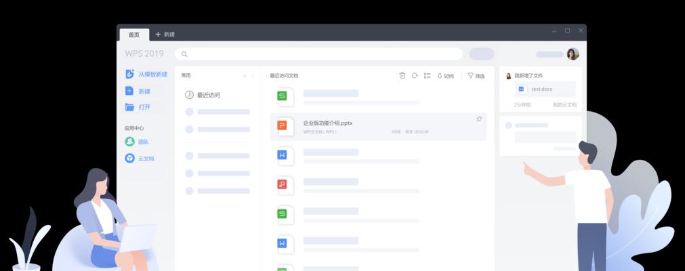Toggle the list view layout icon
This screenshot has width=685, height=271.
[428, 76]
